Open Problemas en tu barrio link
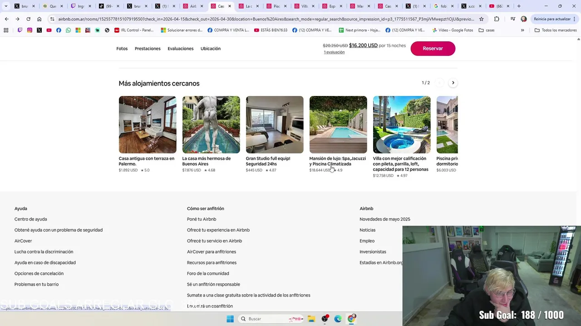Screen dimensions: 581x326 click(x=36, y=284)
